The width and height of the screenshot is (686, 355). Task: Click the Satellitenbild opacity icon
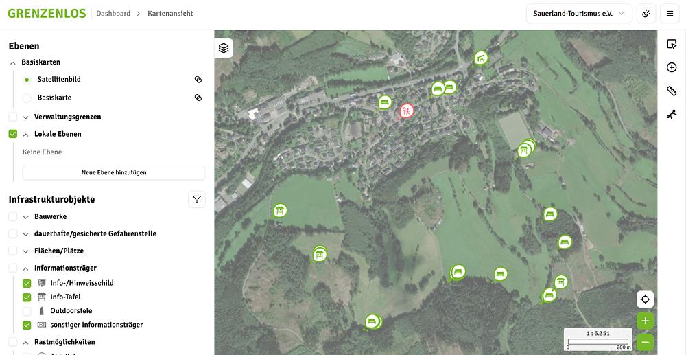pyautogui.click(x=198, y=80)
